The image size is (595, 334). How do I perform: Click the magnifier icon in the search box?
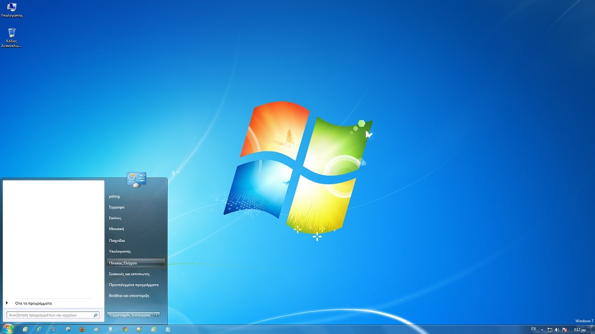[96, 315]
